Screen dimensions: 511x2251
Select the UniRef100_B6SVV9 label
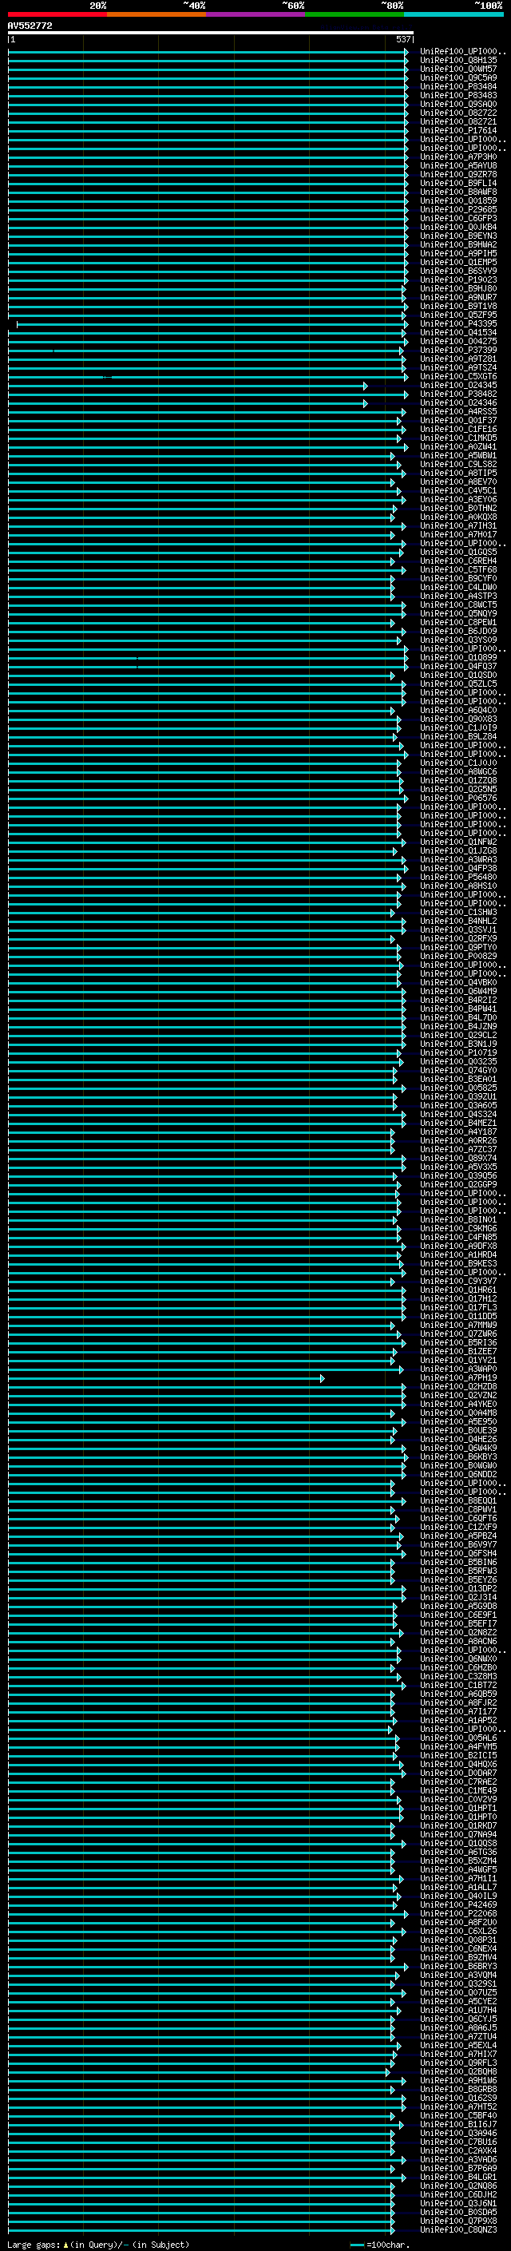pos(458,271)
